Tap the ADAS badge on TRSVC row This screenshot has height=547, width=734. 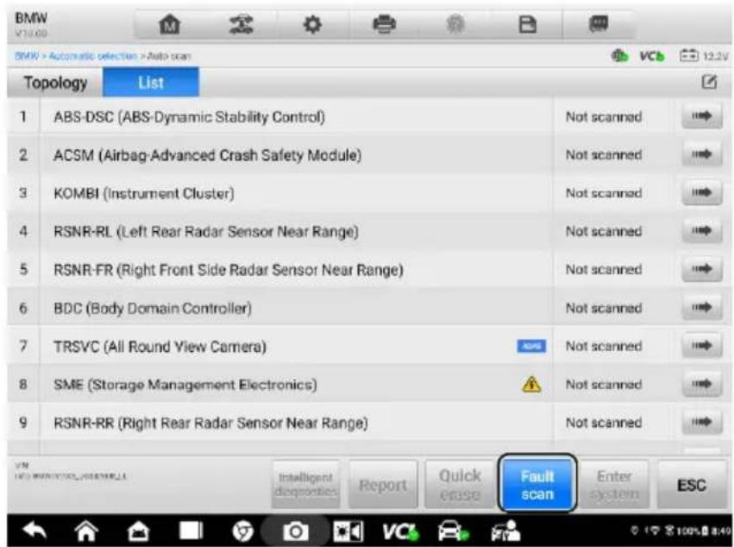click(x=531, y=346)
